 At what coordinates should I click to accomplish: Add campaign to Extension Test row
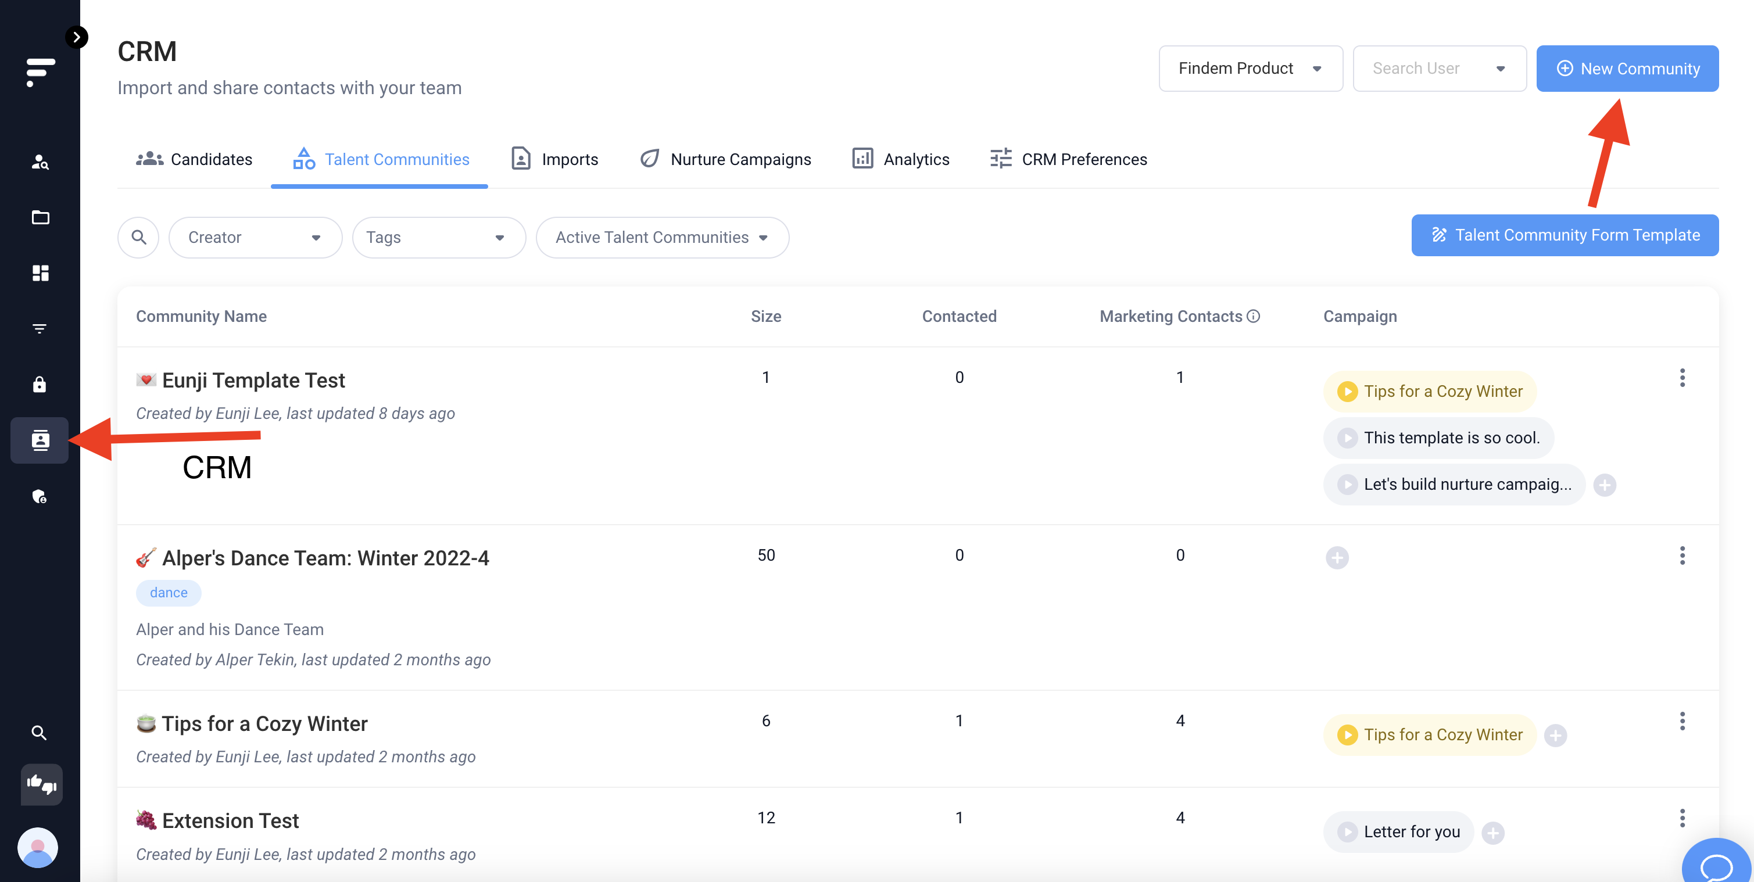pyautogui.click(x=1493, y=833)
